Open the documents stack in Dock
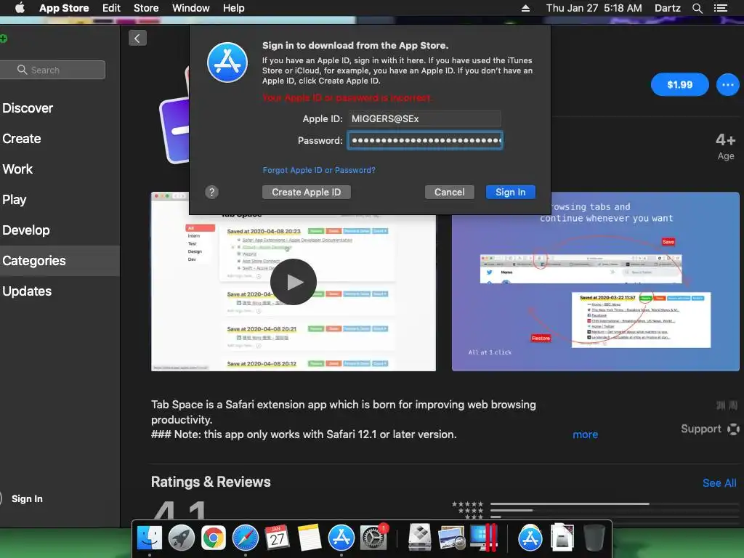 [562, 538]
